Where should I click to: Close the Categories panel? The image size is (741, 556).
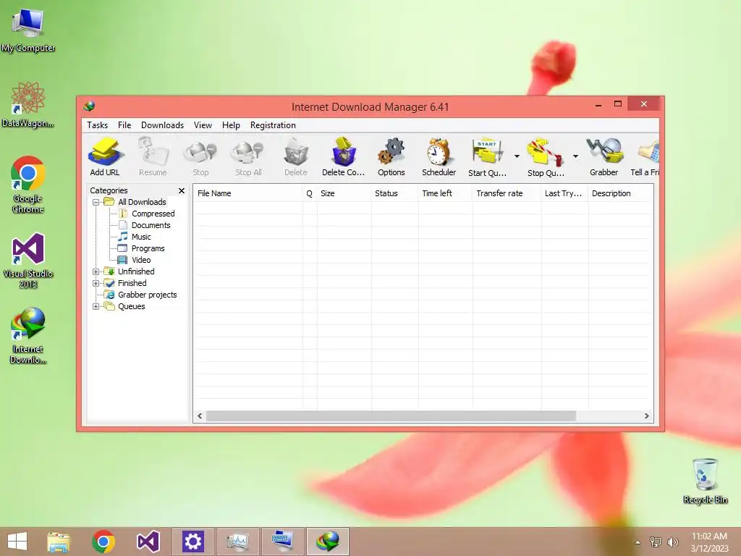182,190
